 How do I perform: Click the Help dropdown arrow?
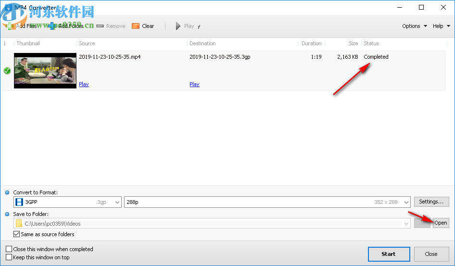click(449, 26)
